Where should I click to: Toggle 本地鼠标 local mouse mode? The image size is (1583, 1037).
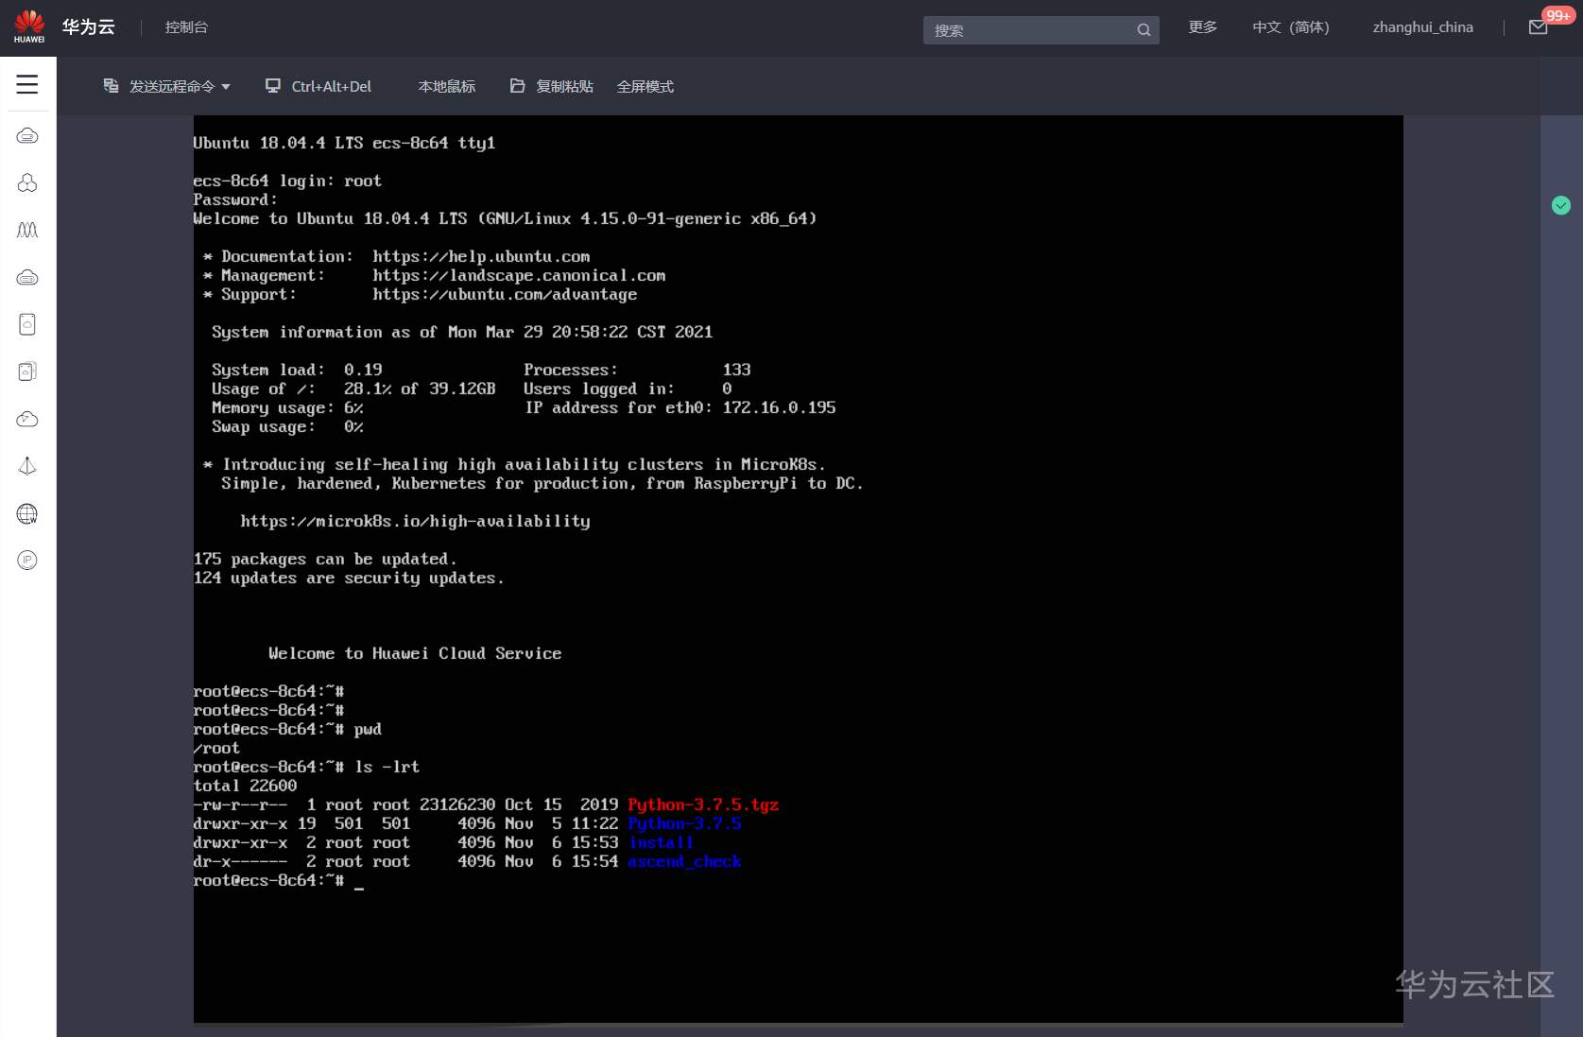(x=446, y=87)
